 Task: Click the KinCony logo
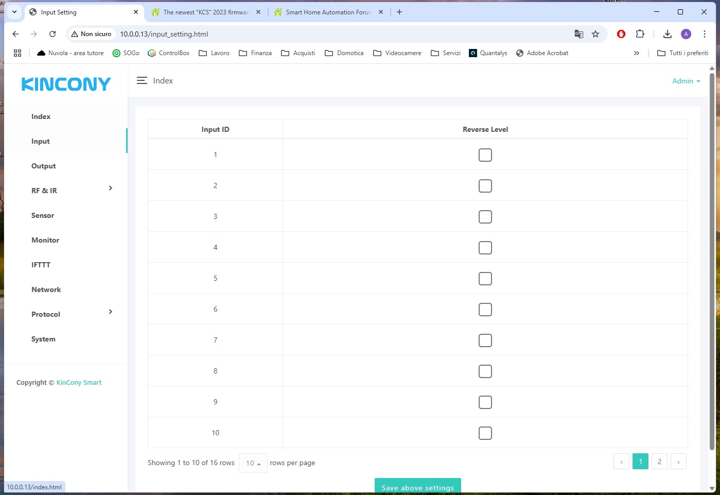[66, 84]
